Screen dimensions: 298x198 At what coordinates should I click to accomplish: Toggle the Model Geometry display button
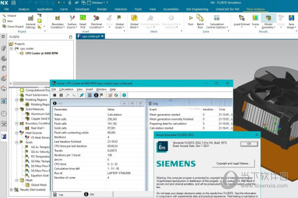(x=268, y=21)
